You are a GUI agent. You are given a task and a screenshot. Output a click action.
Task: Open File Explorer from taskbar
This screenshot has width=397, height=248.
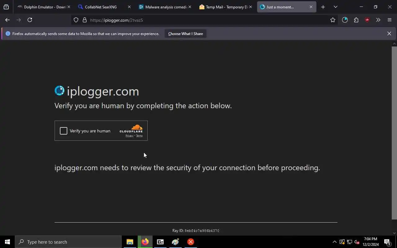(x=130, y=242)
